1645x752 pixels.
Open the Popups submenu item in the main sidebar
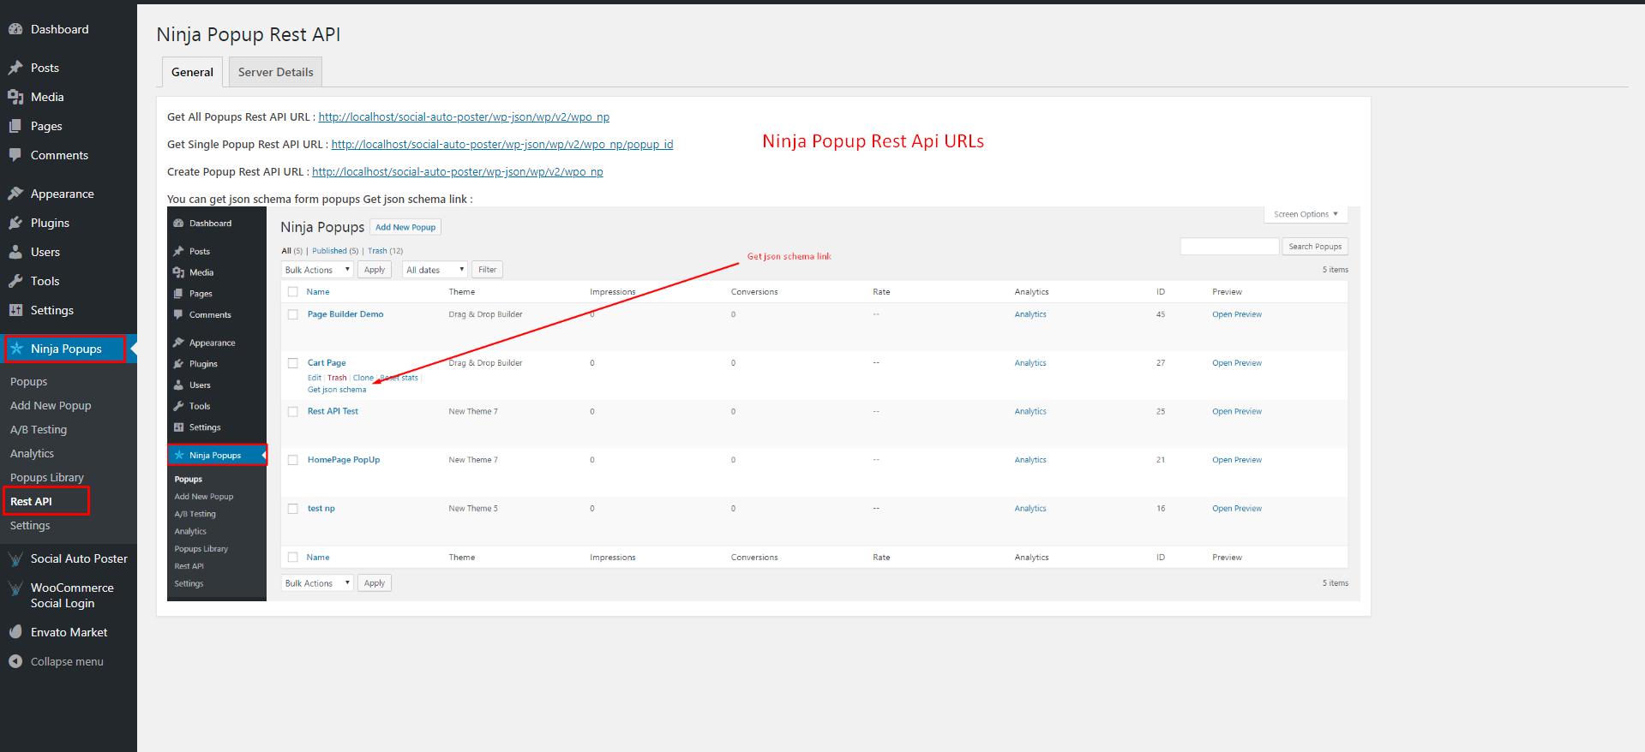[29, 382]
